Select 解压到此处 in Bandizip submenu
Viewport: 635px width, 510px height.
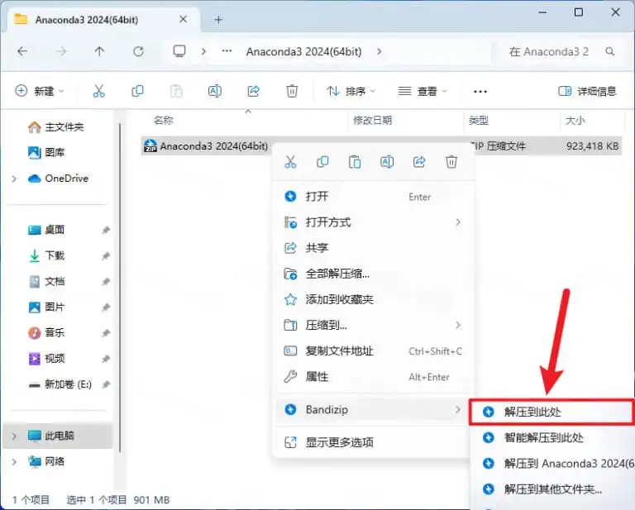tap(551, 412)
